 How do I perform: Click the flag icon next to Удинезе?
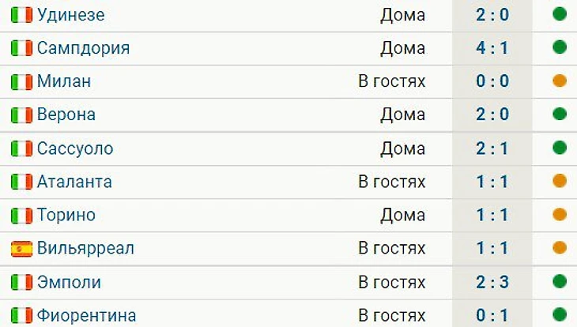[21, 15]
